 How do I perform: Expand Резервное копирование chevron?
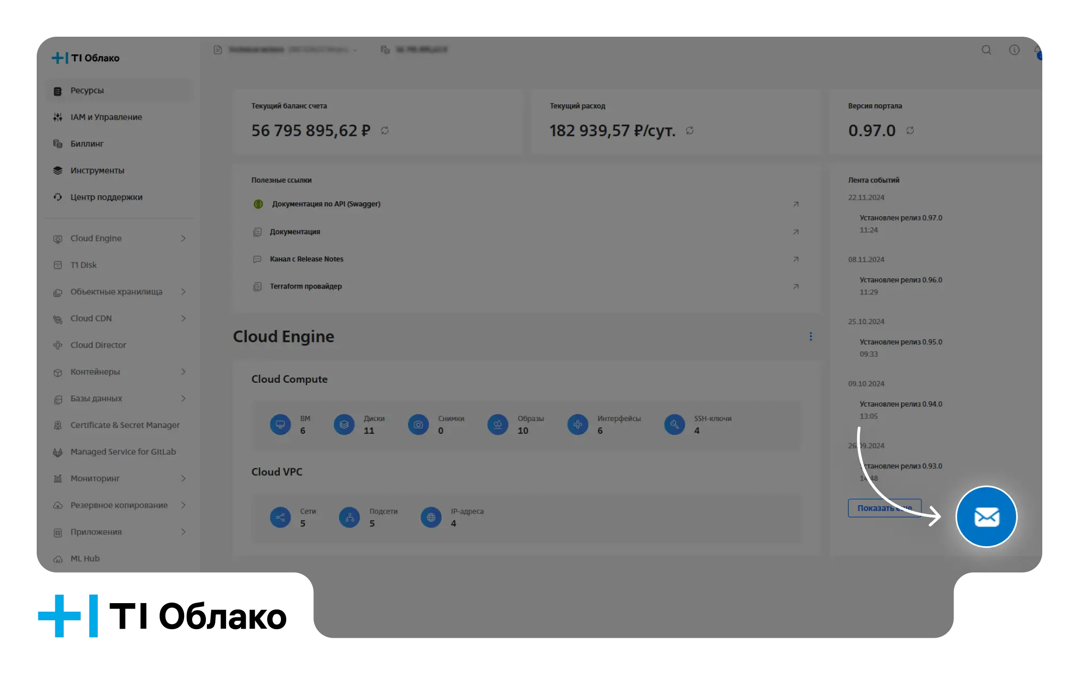coord(183,505)
